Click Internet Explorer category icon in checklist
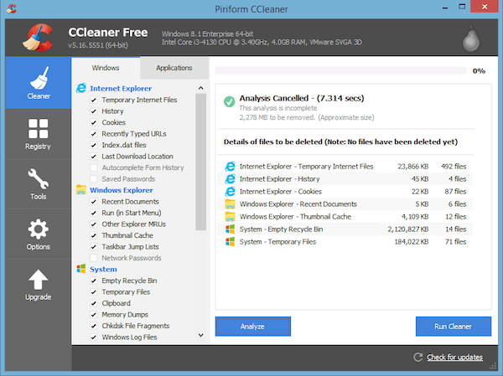 (81, 88)
